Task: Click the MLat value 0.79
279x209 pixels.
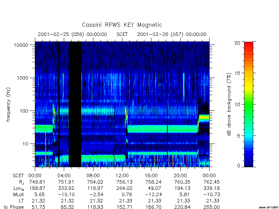Action: [x=127, y=195]
